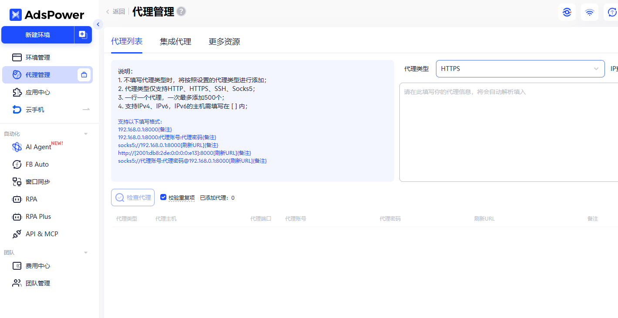Click the arrow icon next to 云手机
The image size is (618, 318).
(86, 110)
